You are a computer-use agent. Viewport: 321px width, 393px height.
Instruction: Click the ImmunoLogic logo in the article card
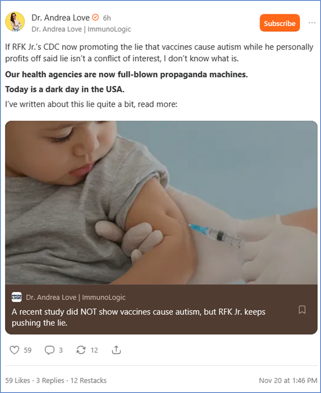tap(17, 297)
